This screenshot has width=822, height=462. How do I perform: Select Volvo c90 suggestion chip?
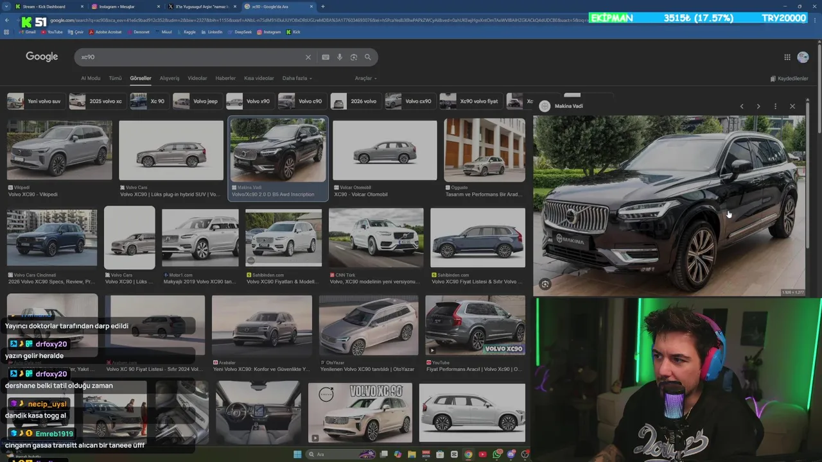[301, 101]
